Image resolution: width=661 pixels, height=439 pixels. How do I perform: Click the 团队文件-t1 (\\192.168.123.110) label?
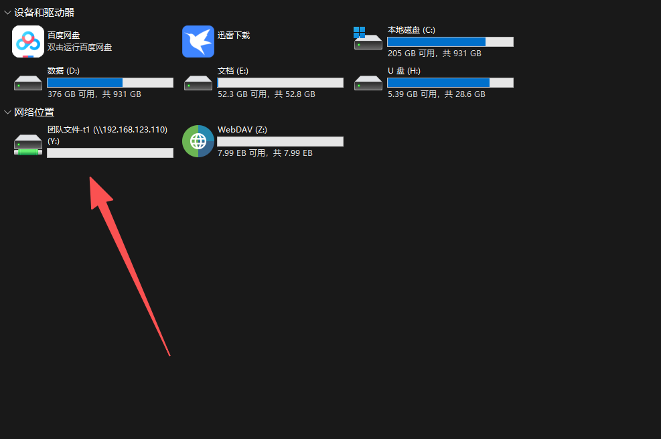click(x=108, y=130)
